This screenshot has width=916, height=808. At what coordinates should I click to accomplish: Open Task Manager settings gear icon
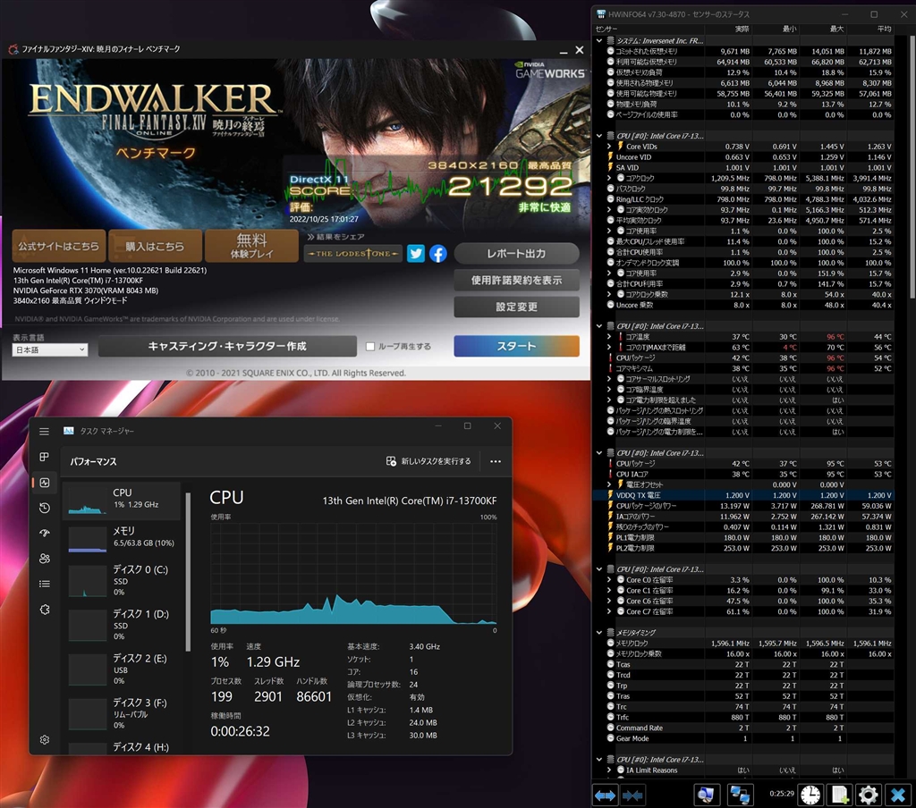(x=45, y=740)
